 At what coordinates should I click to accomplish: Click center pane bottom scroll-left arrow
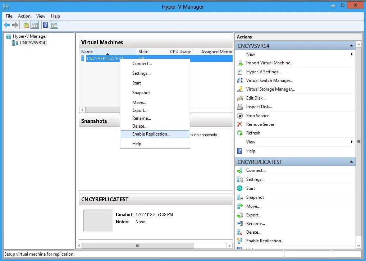[x=79, y=246]
